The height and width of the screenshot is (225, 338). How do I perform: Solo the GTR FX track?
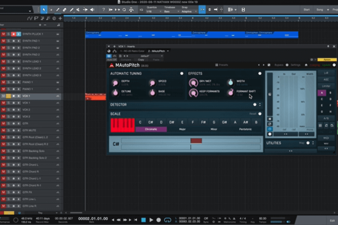click(x=8, y=192)
